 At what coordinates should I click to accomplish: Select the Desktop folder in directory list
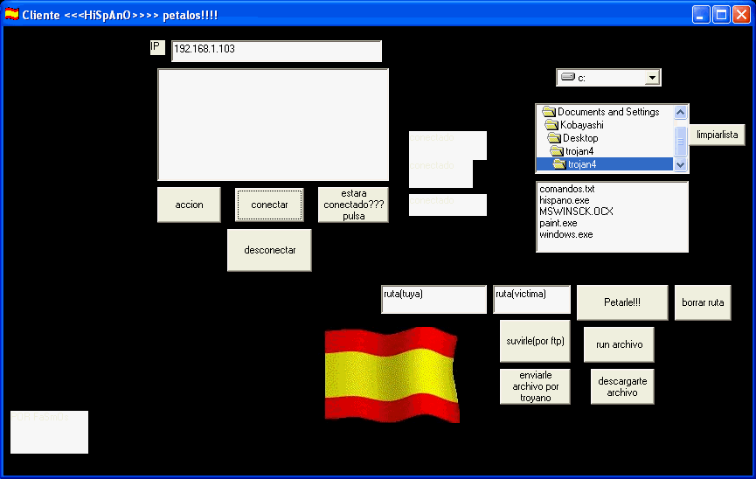point(579,138)
